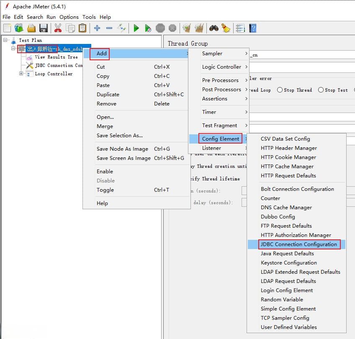Screen dimensions: 355x339
Task: Click the Paste clipboard icon
Action: (82, 28)
